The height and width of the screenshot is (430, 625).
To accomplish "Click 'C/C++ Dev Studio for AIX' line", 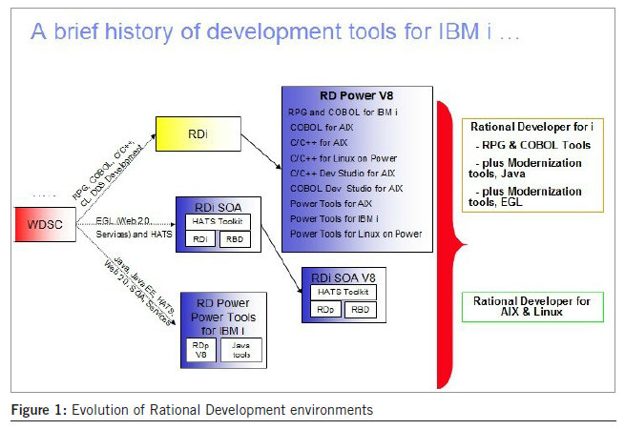I will click(x=343, y=174).
